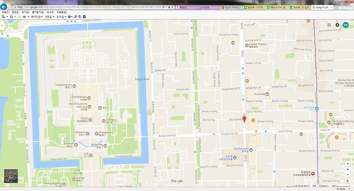Viewport: 354px width, 191px height.
Task: Switch to the Elgar's Photo tab
Action: (x=232, y=7)
